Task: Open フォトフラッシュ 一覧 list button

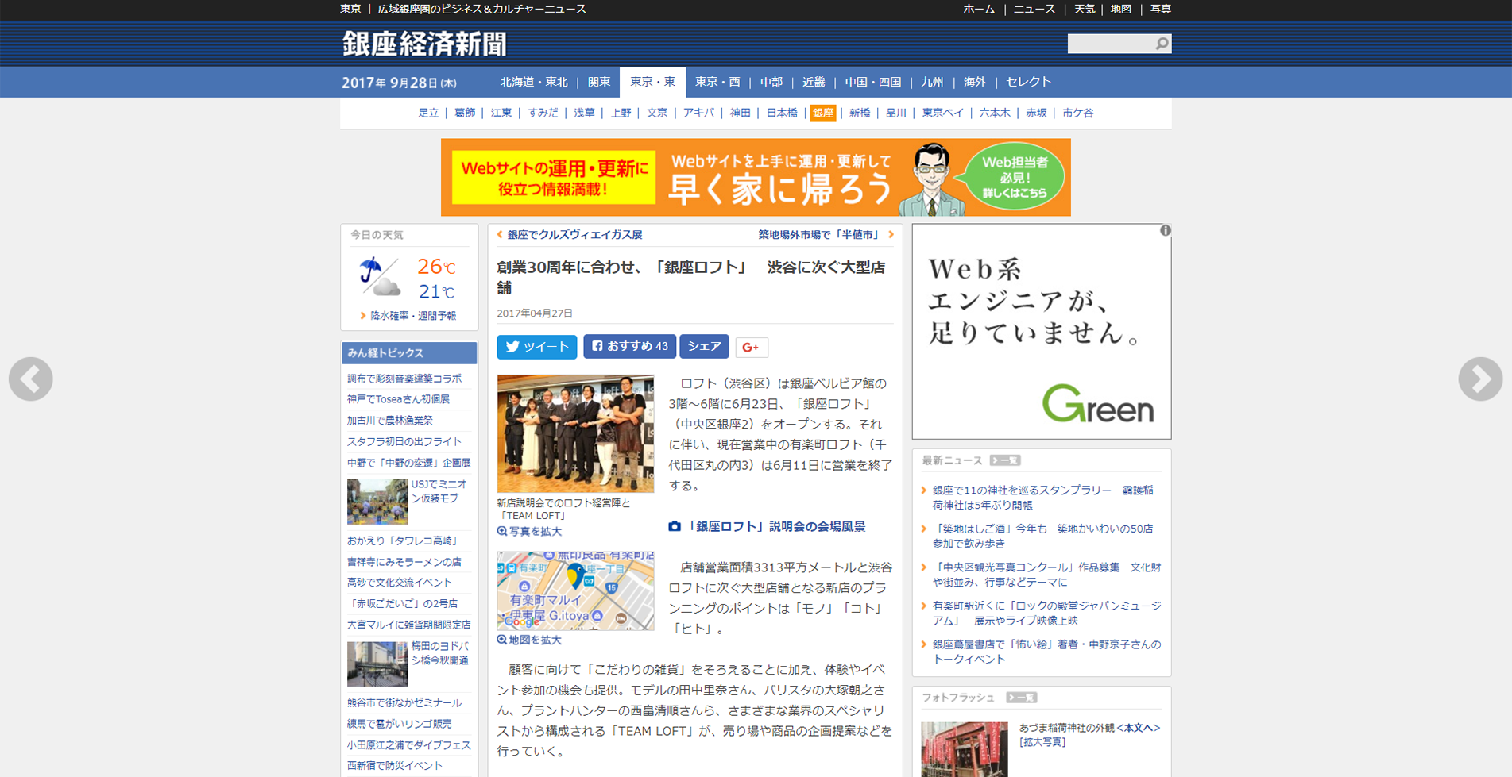Action: pos(1021,698)
